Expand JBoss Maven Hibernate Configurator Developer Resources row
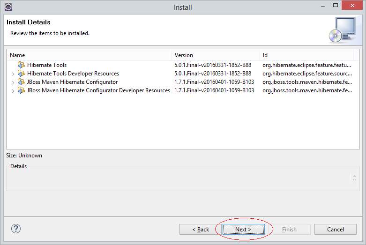 click(x=13, y=91)
